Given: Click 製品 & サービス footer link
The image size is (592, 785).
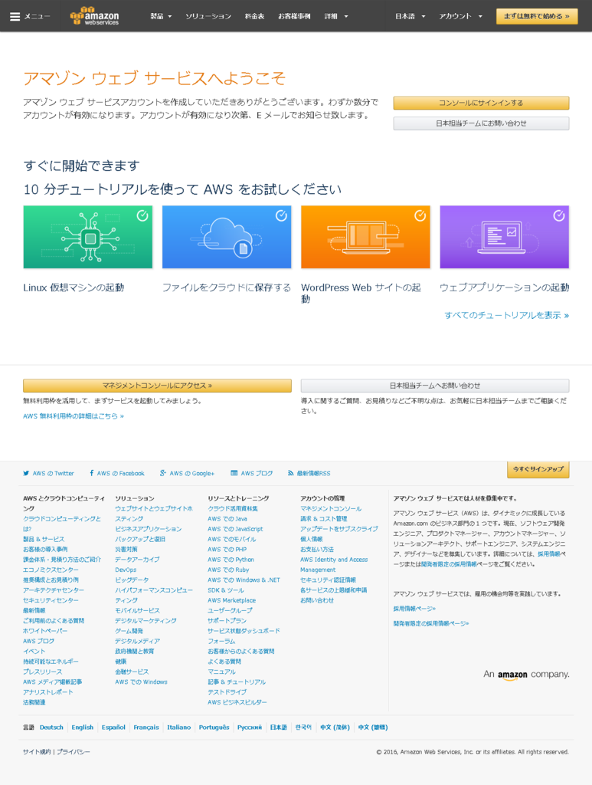Looking at the screenshot, I should tap(44, 539).
